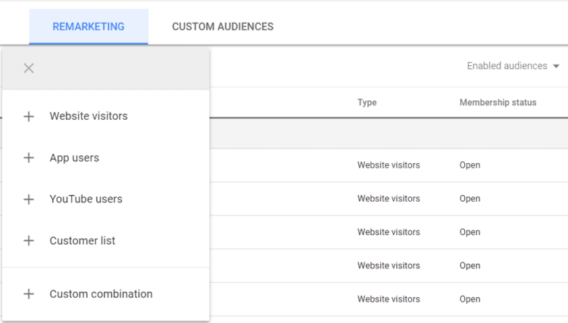The width and height of the screenshot is (568, 323).
Task: Select the Website visitors menu option
Action: point(89,117)
